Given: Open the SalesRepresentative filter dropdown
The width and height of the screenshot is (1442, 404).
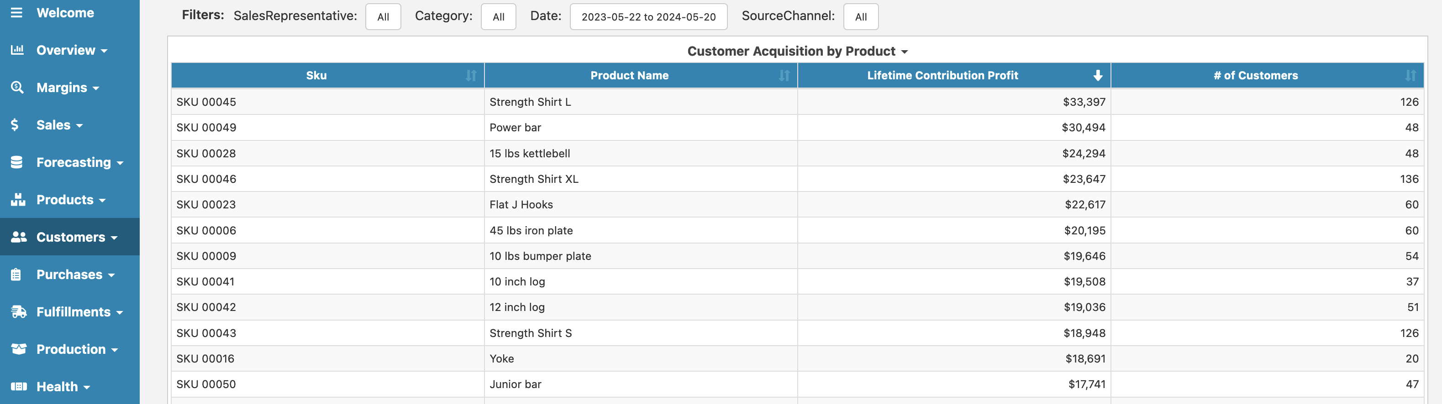Looking at the screenshot, I should [x=383, y=17].
